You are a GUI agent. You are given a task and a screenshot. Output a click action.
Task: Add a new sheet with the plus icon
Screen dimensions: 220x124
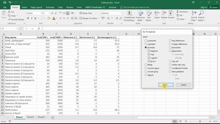[53, 117]
